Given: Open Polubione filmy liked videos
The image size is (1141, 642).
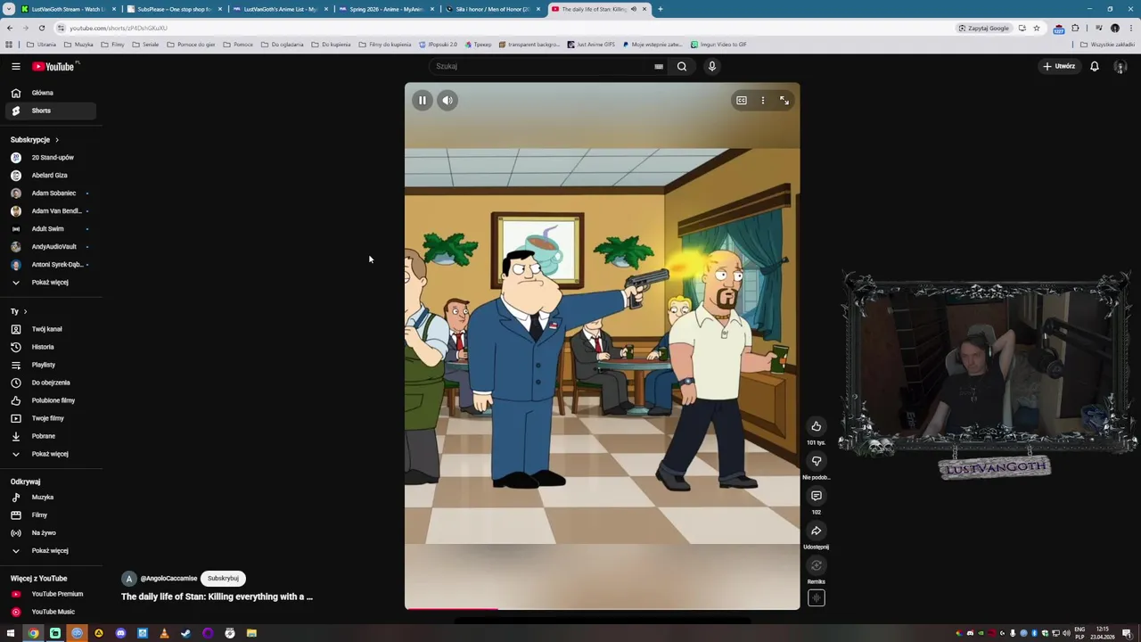Looking at the screenshot, I should tap(49, 400).
